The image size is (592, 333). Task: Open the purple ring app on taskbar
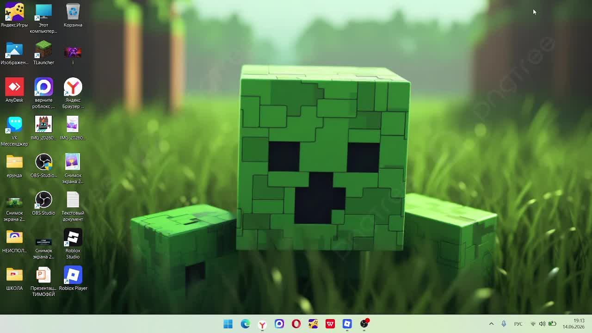[279, 324]
